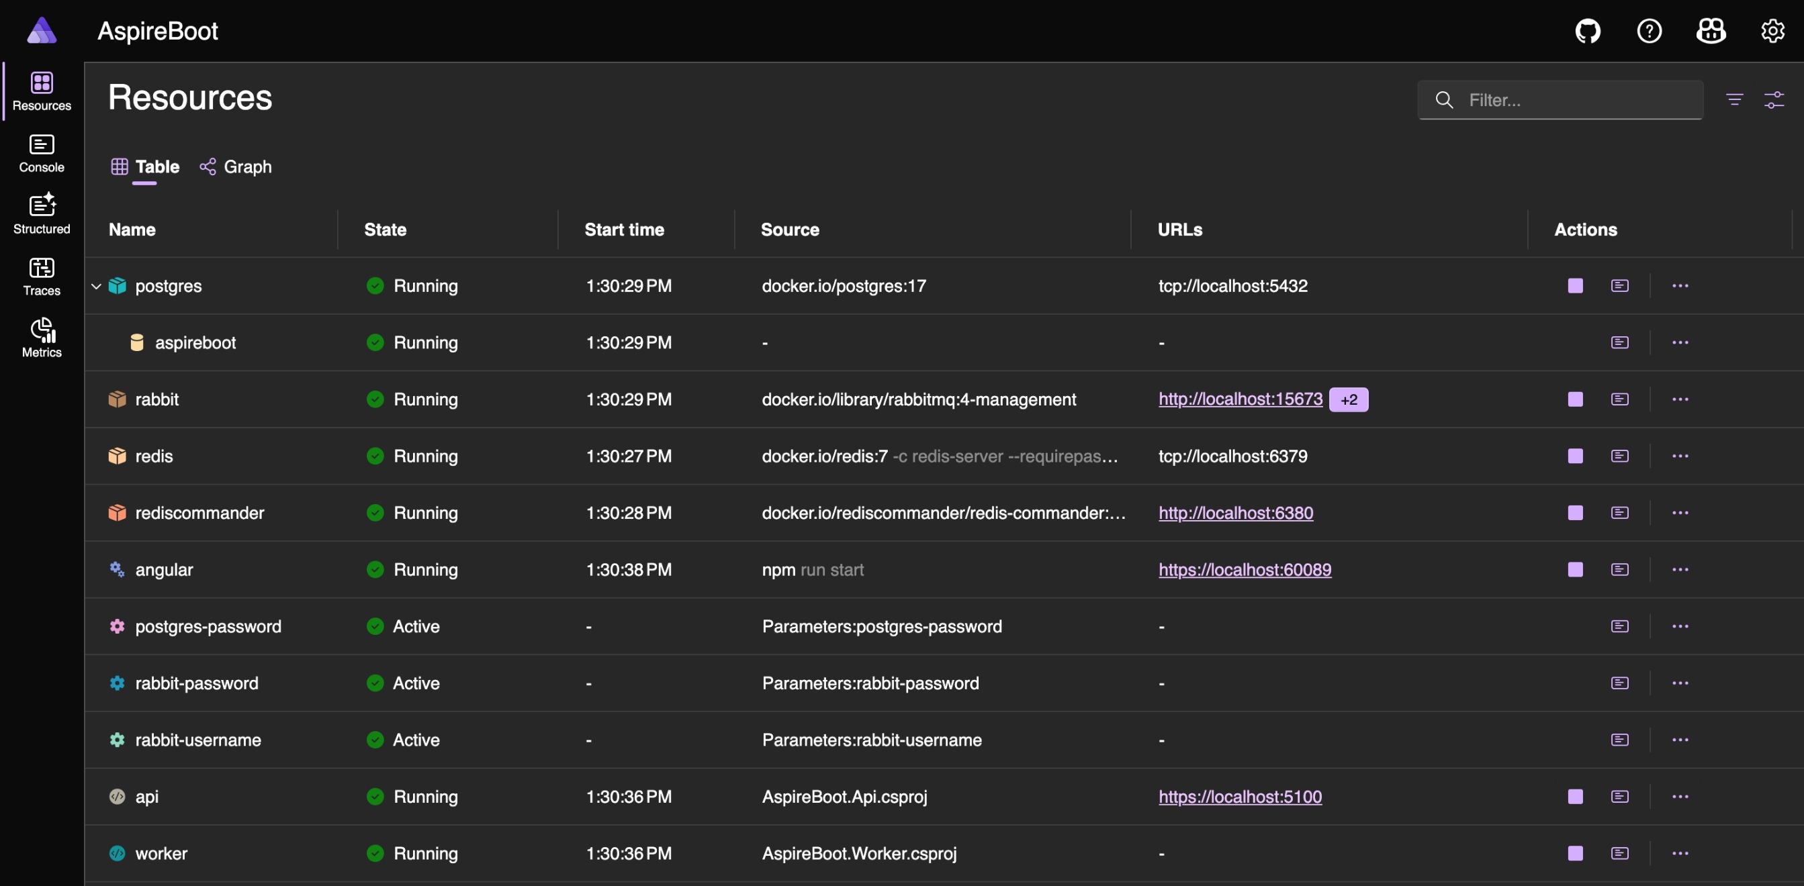Sort by the Source column header
The height and width of the screenshot is (886, 1804).
tap(790, 230)
